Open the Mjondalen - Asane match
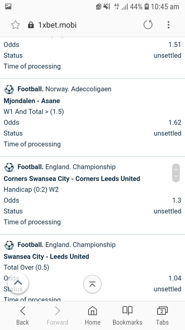This screenshot has height=330, width=185. pyautogui.click(x=32, y=101)
